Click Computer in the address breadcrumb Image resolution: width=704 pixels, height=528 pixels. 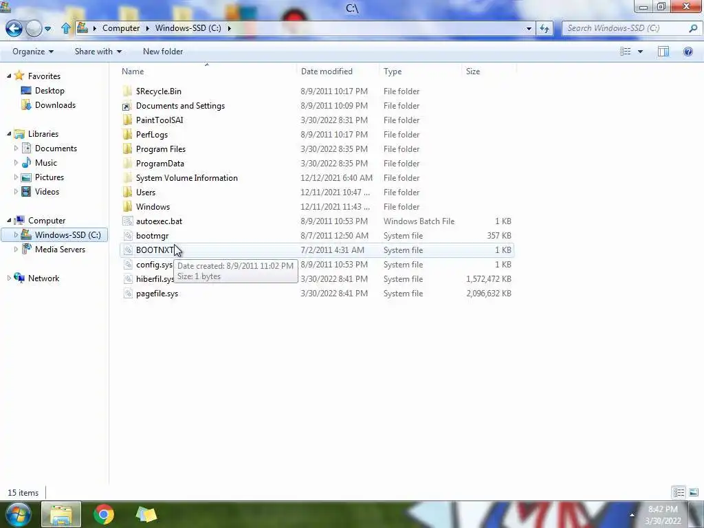point(121,28)
